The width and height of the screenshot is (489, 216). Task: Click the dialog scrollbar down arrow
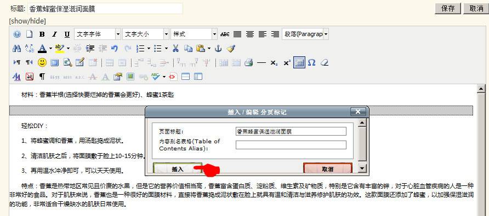tap(362, 168)
